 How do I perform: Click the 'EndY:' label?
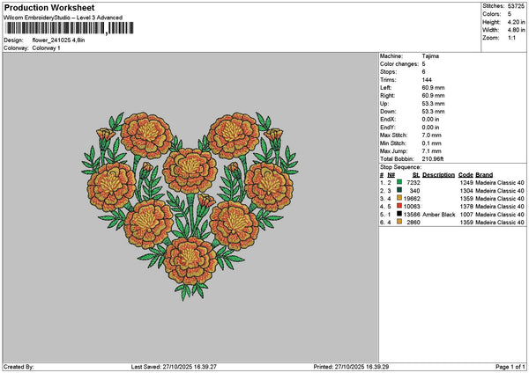click(387, 128)
